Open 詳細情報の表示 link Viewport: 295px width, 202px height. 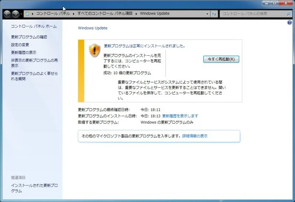click(x=195, y=136)
